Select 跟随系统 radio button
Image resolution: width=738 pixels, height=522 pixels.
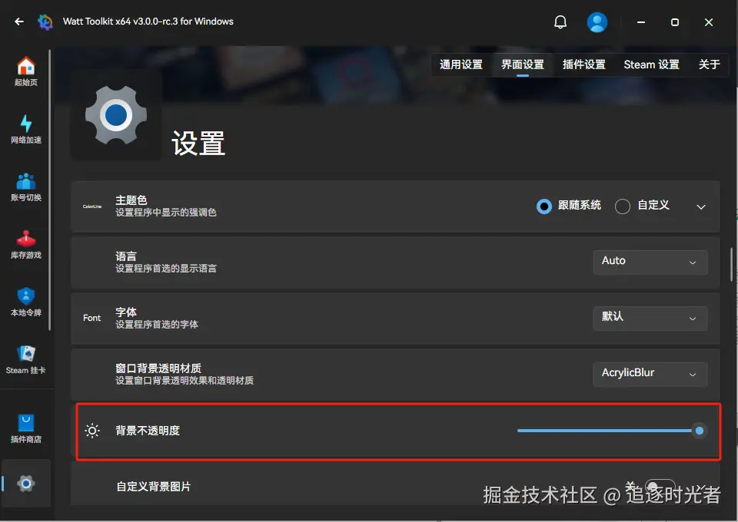(544, 206)
